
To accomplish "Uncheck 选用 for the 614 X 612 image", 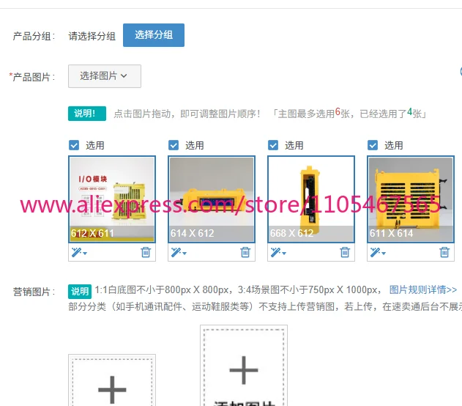I will click(174, 145).
